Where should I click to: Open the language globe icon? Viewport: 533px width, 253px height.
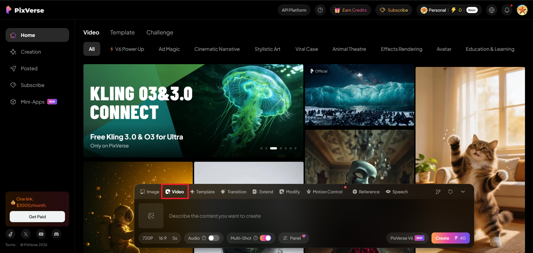pyautogui.click(x=492, y=10)
